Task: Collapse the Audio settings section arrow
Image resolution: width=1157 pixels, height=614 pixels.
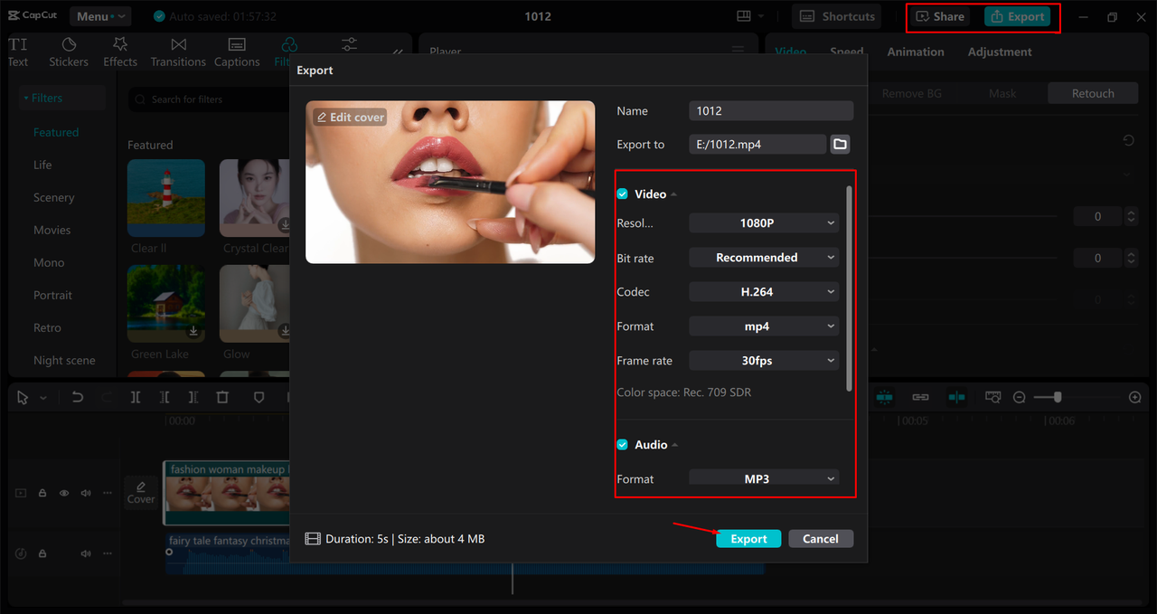Action: [x=675, y=445]
